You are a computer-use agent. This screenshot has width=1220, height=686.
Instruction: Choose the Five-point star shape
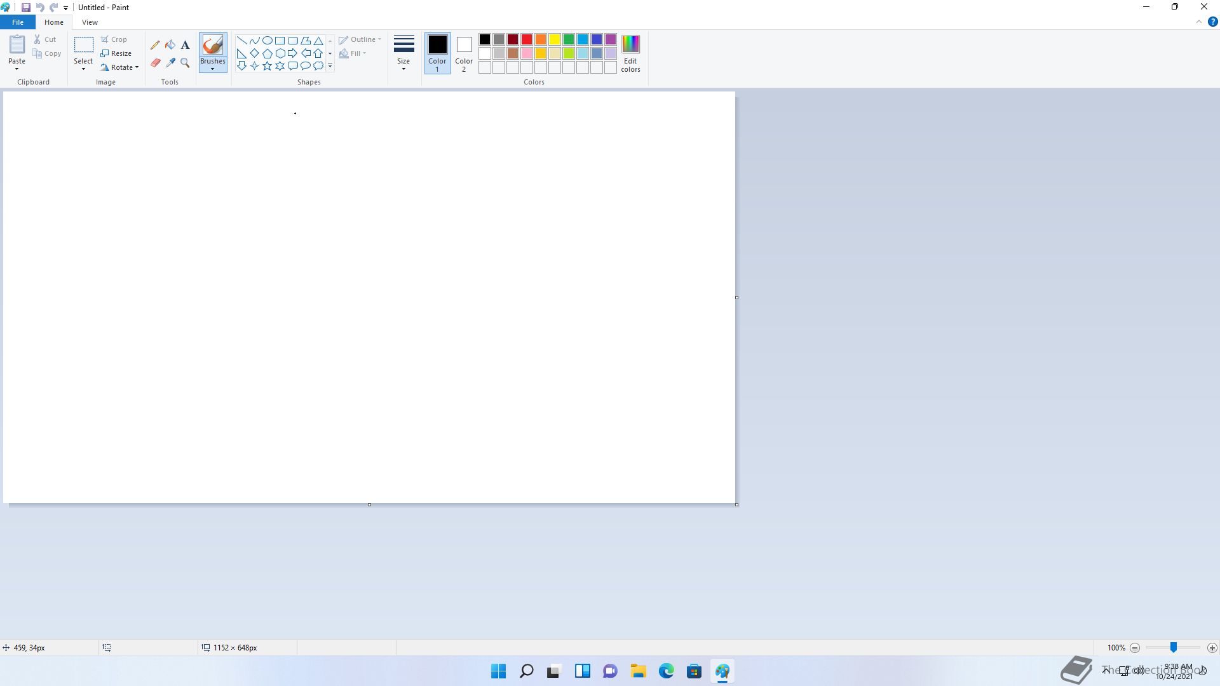pos(268,65)
